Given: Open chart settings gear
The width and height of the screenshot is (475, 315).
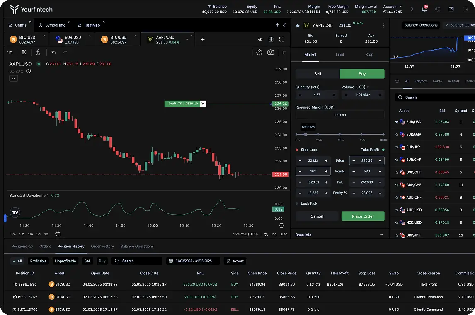Looking at the screenshot, I should 259,52.
